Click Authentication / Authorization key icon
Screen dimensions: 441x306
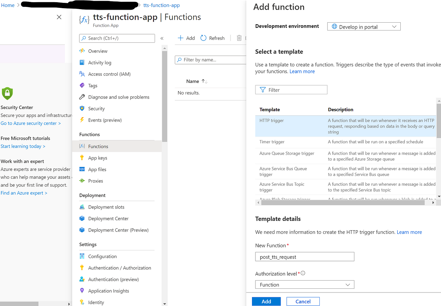[82, 268]
